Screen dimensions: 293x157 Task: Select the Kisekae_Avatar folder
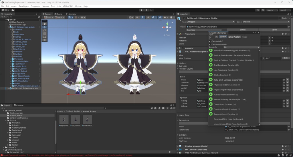tap(16, 113)
